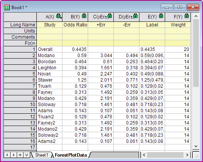Click the vertical scrollbar down arrow
Viewport: 203px width, 162px height.
(196, 146)
